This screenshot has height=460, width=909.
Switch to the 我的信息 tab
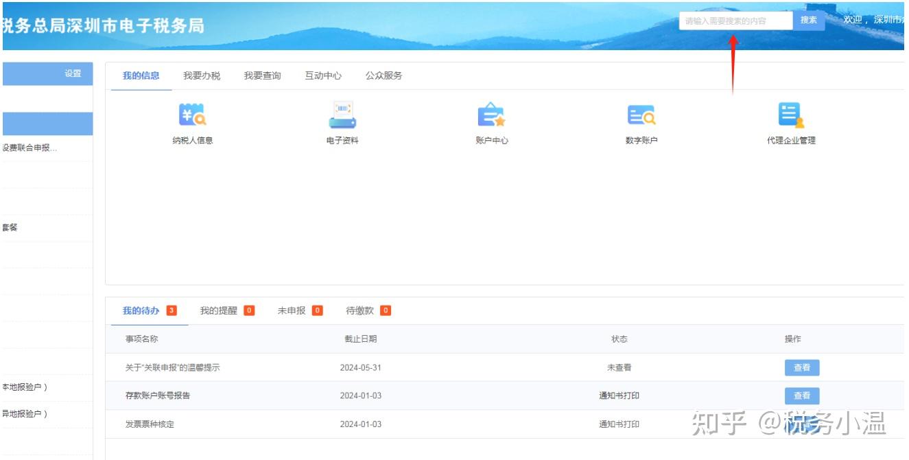point(141,76)
